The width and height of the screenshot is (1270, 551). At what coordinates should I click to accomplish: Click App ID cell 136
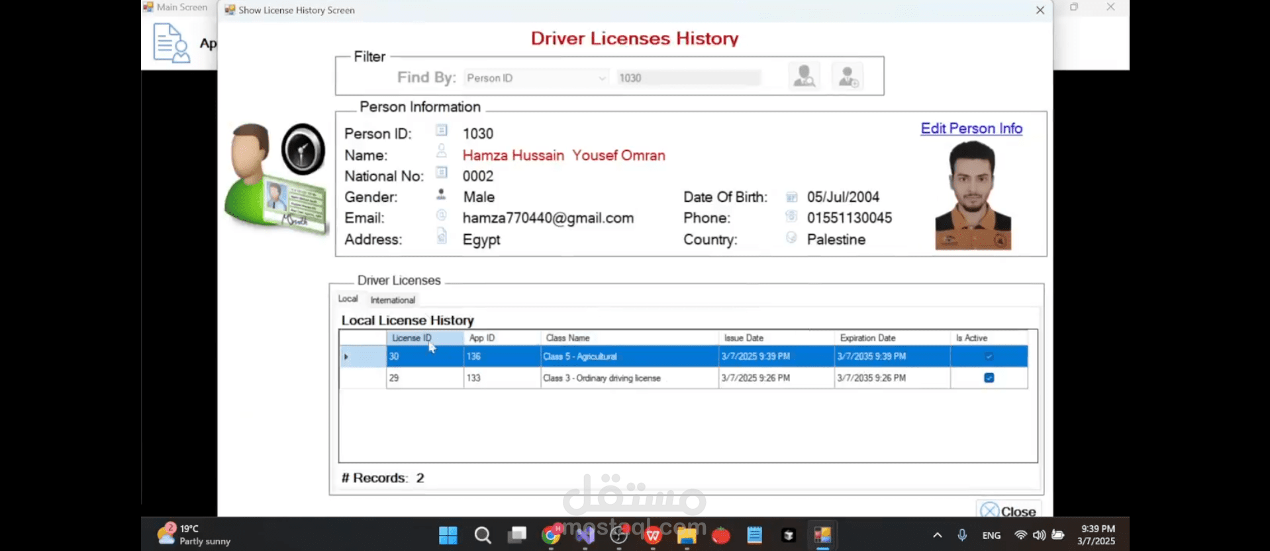pyautogui.click(x=502, y=357)
